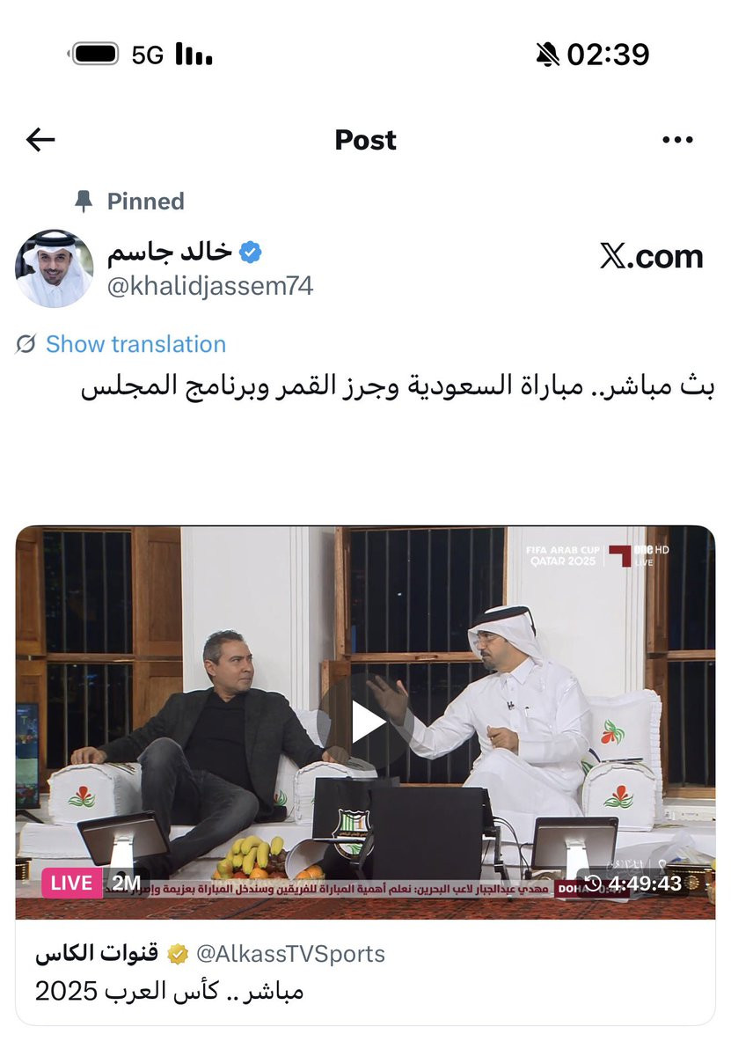Go back using the left arrow
Image resolution: width=731 pixels, height=1056 pixels.
pos(40,139)
